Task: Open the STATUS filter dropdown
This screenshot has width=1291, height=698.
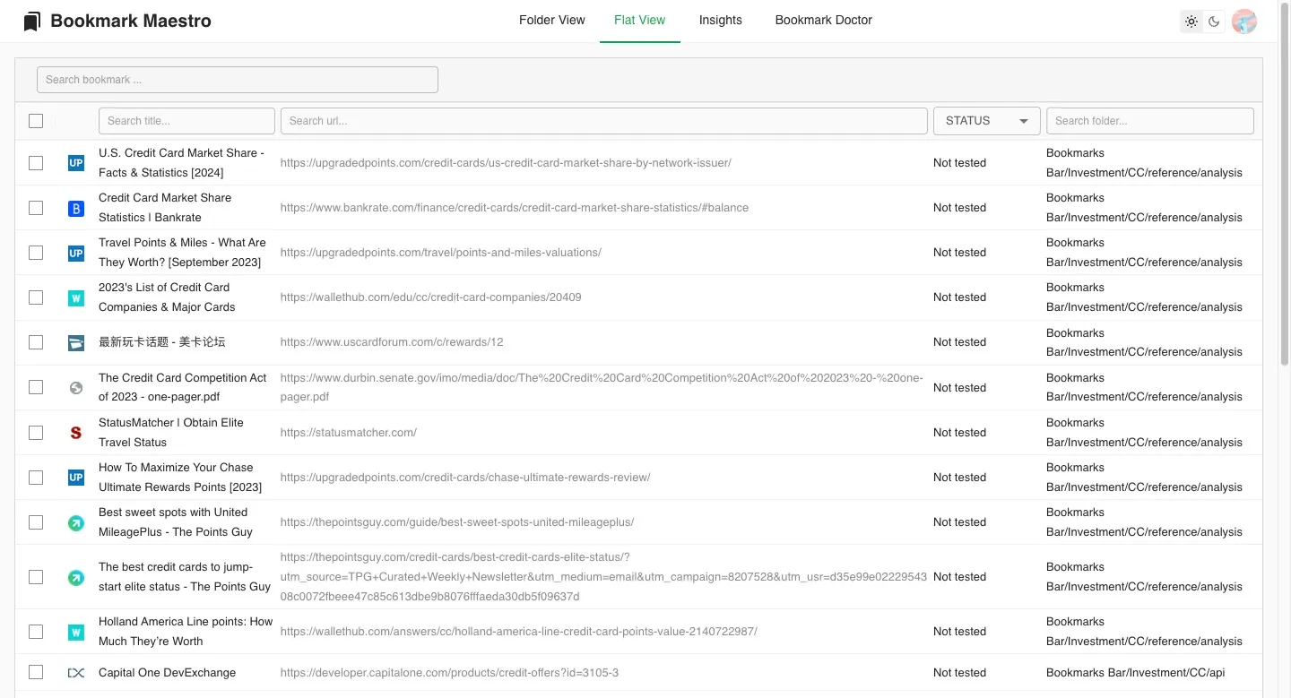Action: pos(986,121)
